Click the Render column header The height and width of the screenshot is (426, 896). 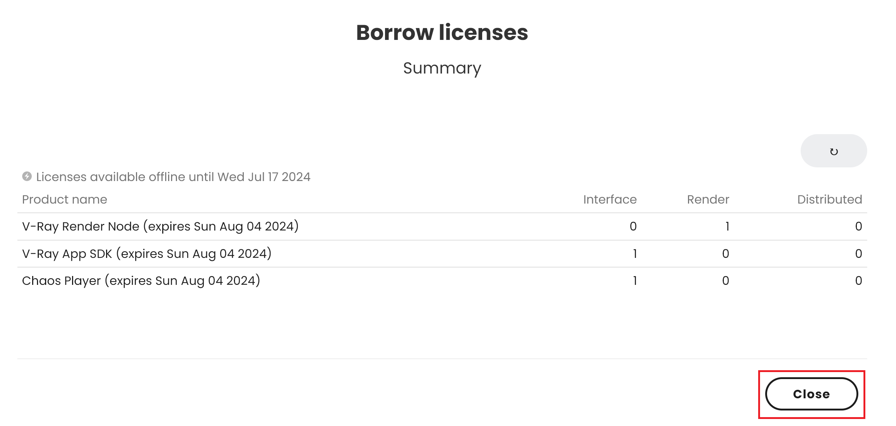pos(708,200)
